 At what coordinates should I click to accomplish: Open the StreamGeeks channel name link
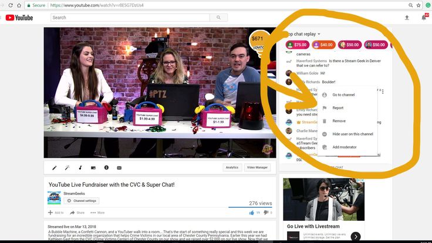coord(74,194)
